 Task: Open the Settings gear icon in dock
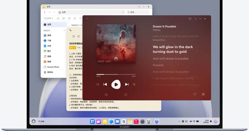pos(143,122)
